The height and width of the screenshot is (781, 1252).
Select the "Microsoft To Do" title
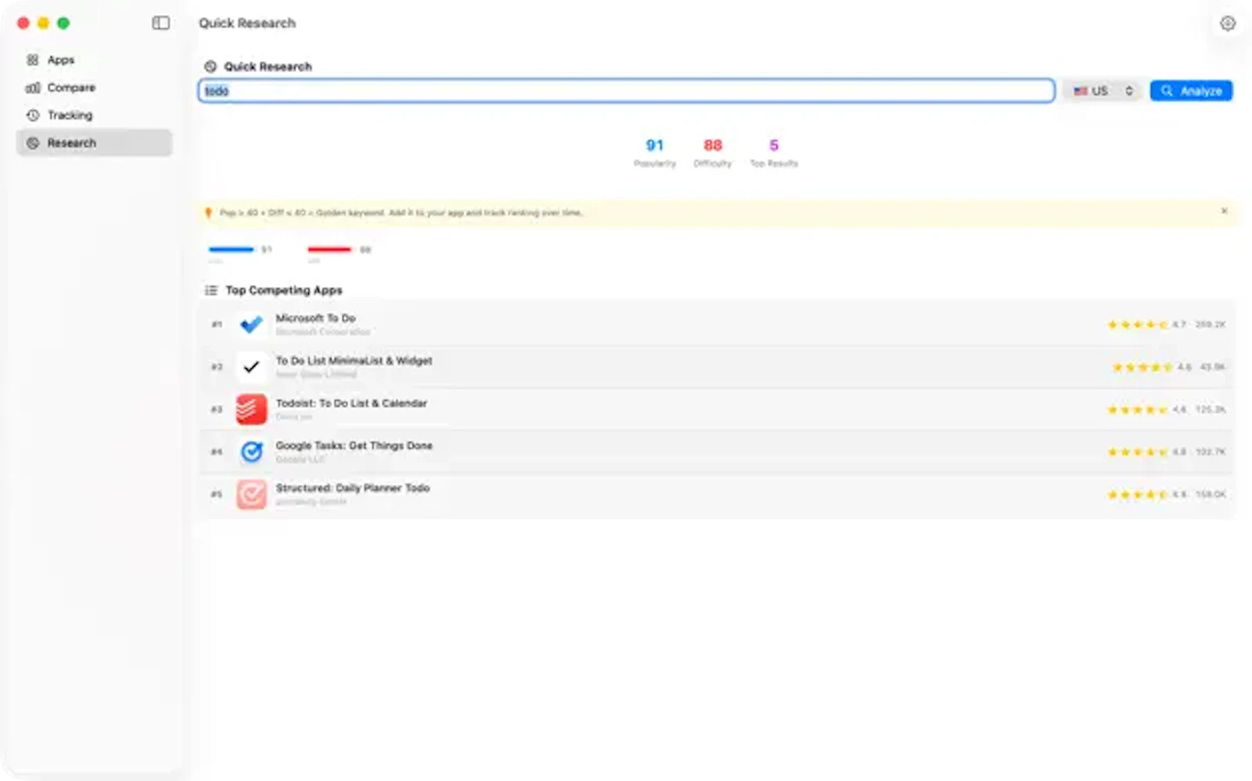pyautogui.click(x=315, y=318)
